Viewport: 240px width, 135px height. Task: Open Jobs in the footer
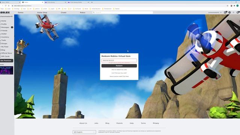pos(96,123)
